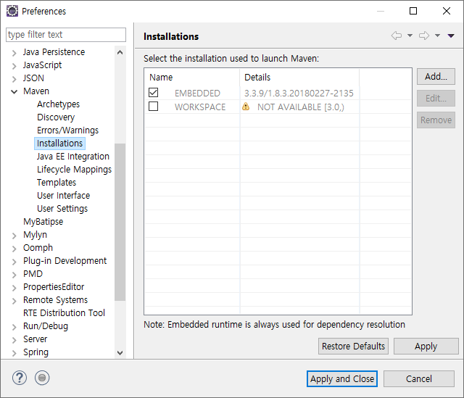Click the Eclipse Preferences title icon
Viewport: 464px width, 398px height.
coord(12,11)
